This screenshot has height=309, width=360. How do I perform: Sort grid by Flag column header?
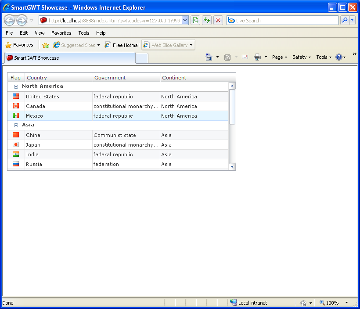pyautogui.click(x=16, y=78)
